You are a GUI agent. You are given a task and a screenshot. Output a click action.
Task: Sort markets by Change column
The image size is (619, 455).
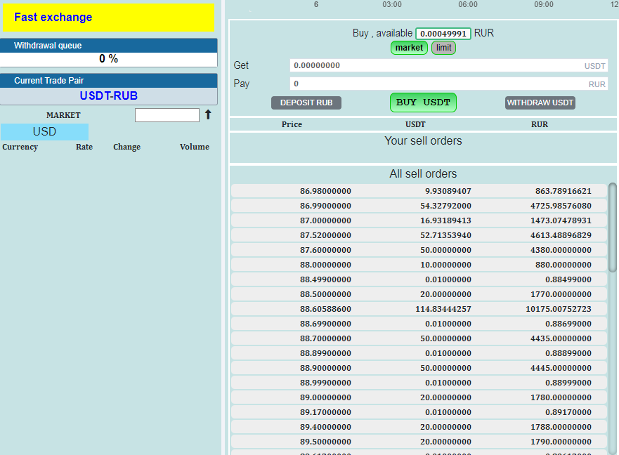pos(126,147)
